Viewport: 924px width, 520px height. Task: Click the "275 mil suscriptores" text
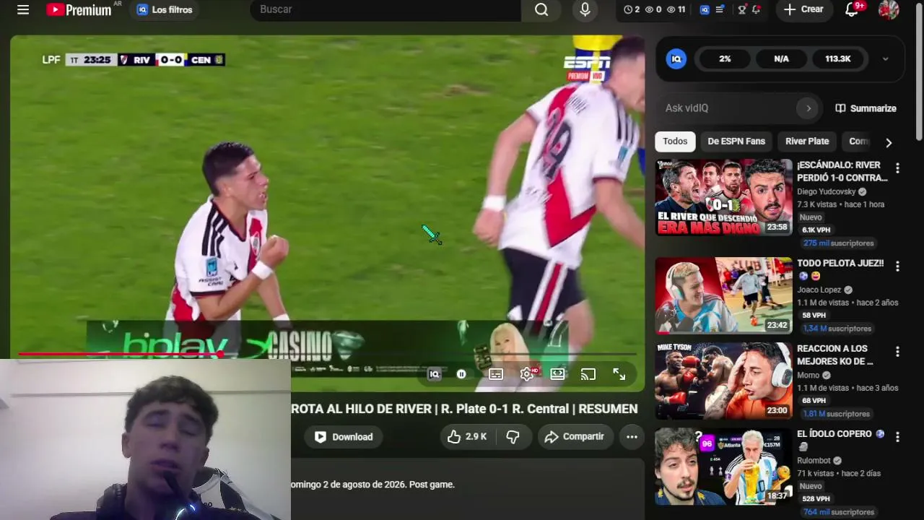pos(838,243)
